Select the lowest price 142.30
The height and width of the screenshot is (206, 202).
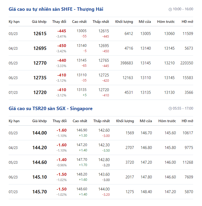[104, 145]
